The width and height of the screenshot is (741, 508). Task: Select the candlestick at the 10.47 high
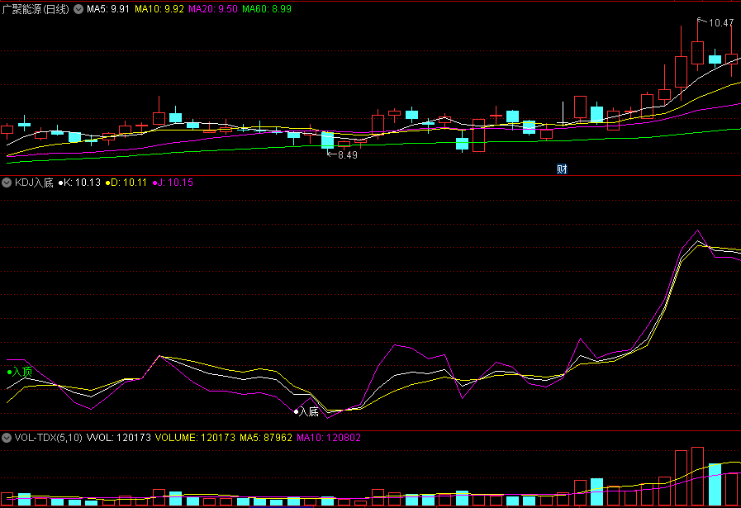(697, 52)
